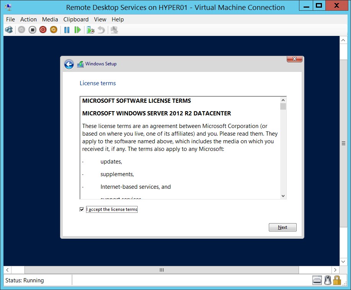
Task: Click the keyboard status icon
Action: pos(317,280)
